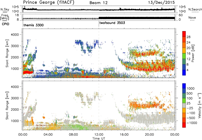
Task: Pick the top red segment of the Power colorbar
Action: [184, 34]
